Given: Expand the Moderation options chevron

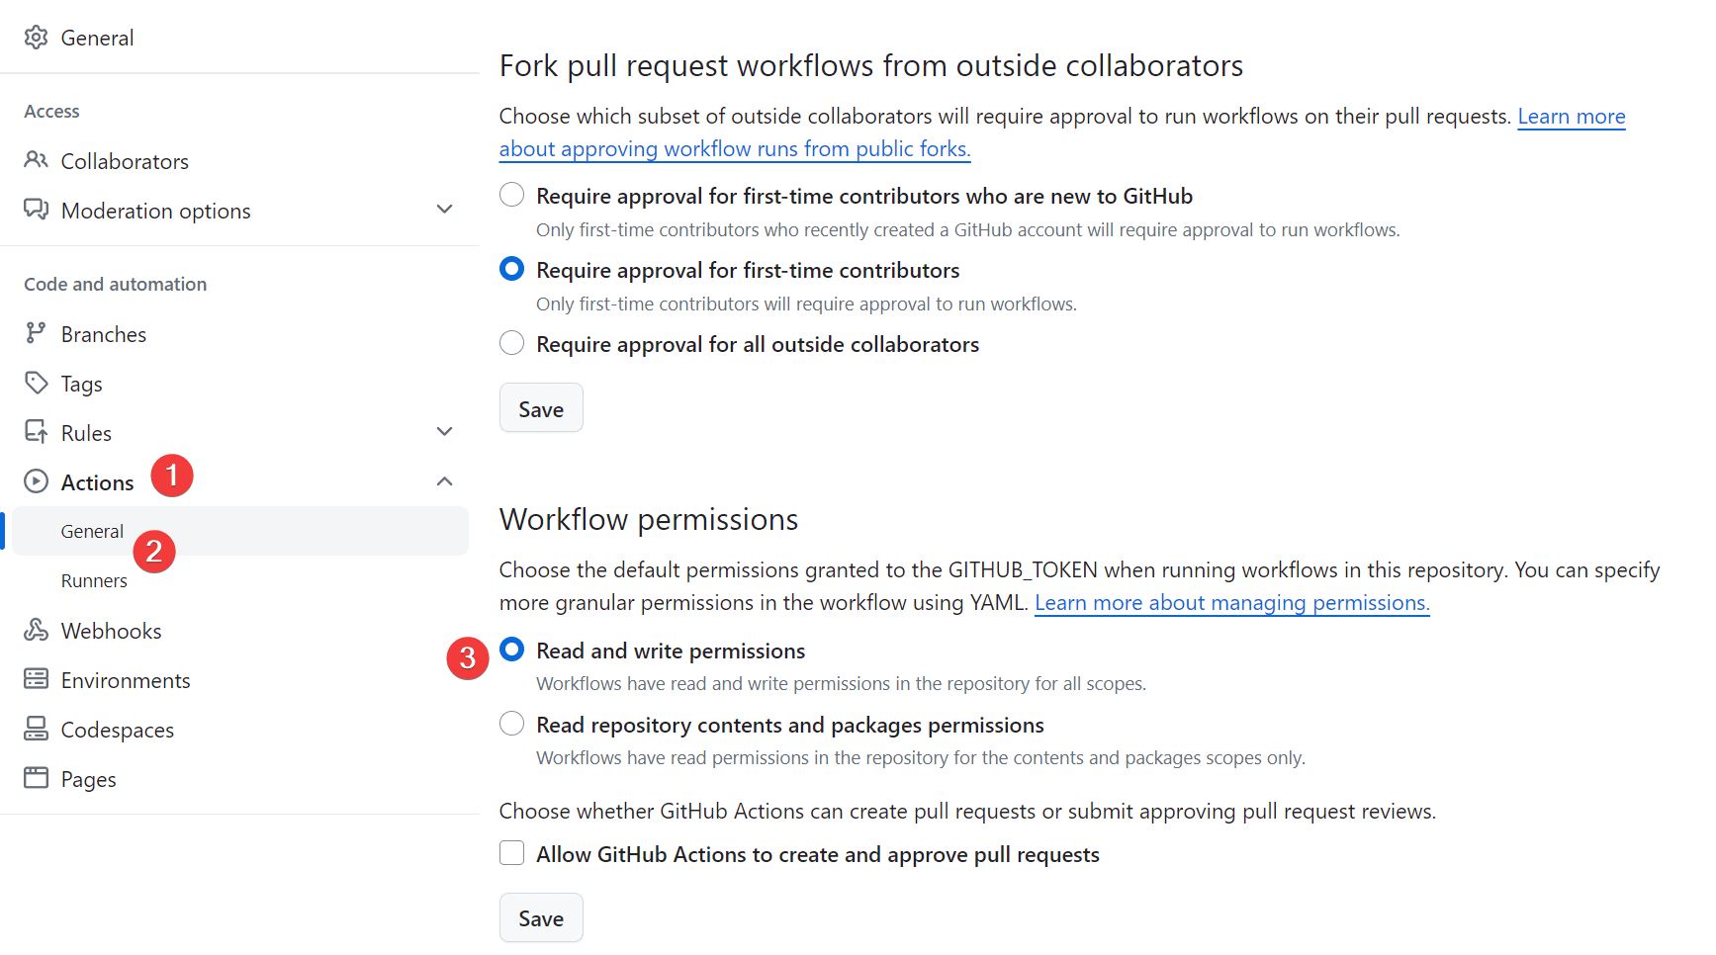Looking at the screenshot, I should point(444,210).
